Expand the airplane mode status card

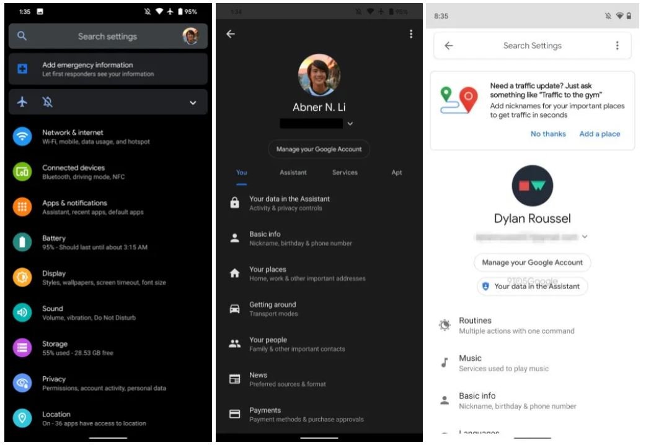(193, 103)
